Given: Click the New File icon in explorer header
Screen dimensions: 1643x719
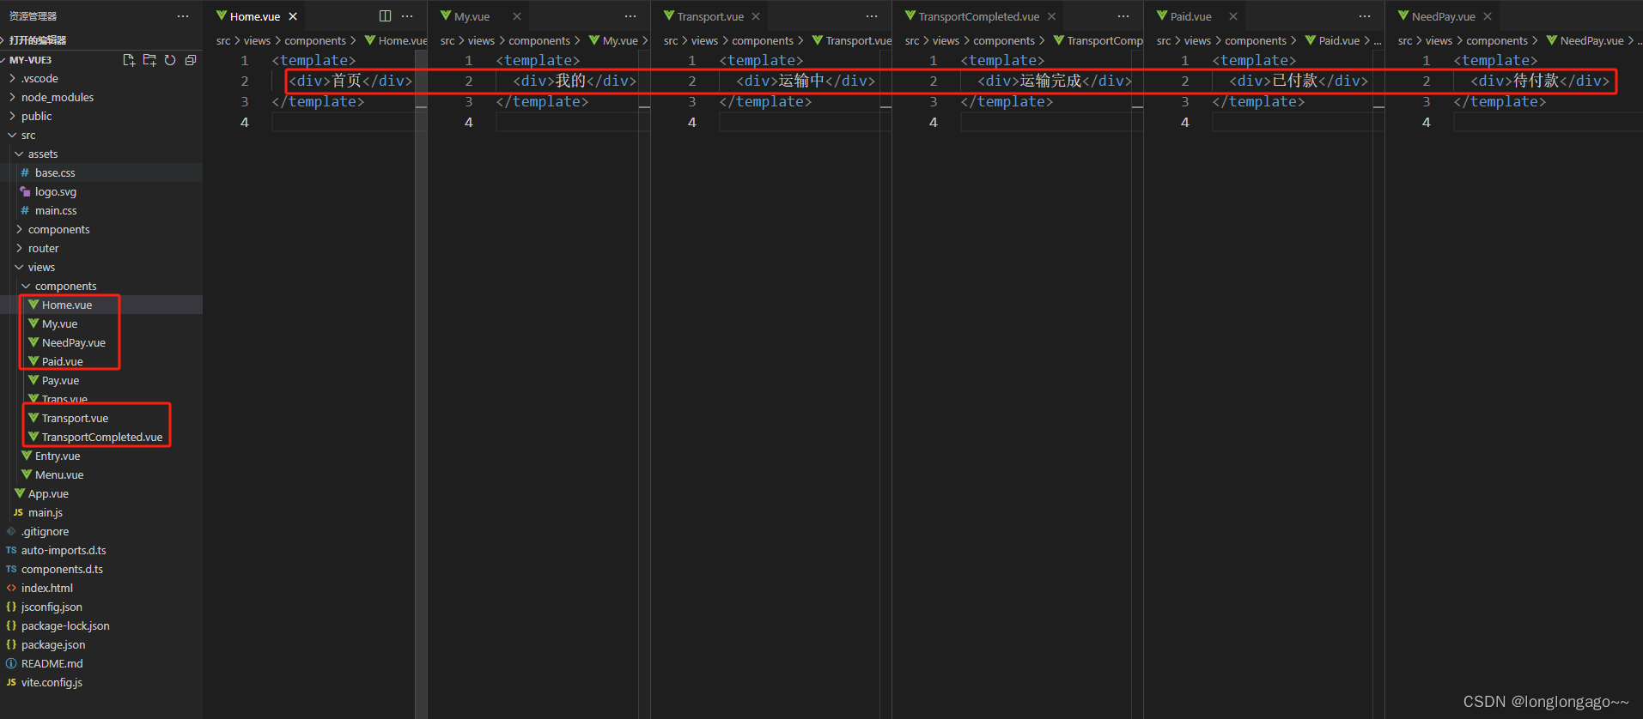Looking at the screenshot, I should pos(129,60).
